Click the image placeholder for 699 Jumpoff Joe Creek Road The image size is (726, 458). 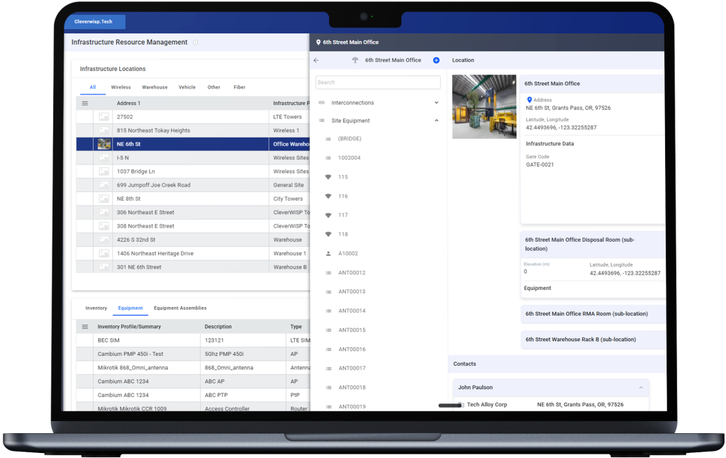point(104,185)
